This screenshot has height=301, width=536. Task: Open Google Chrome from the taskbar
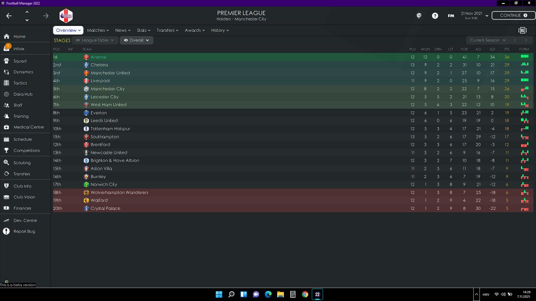pos(305,294)
